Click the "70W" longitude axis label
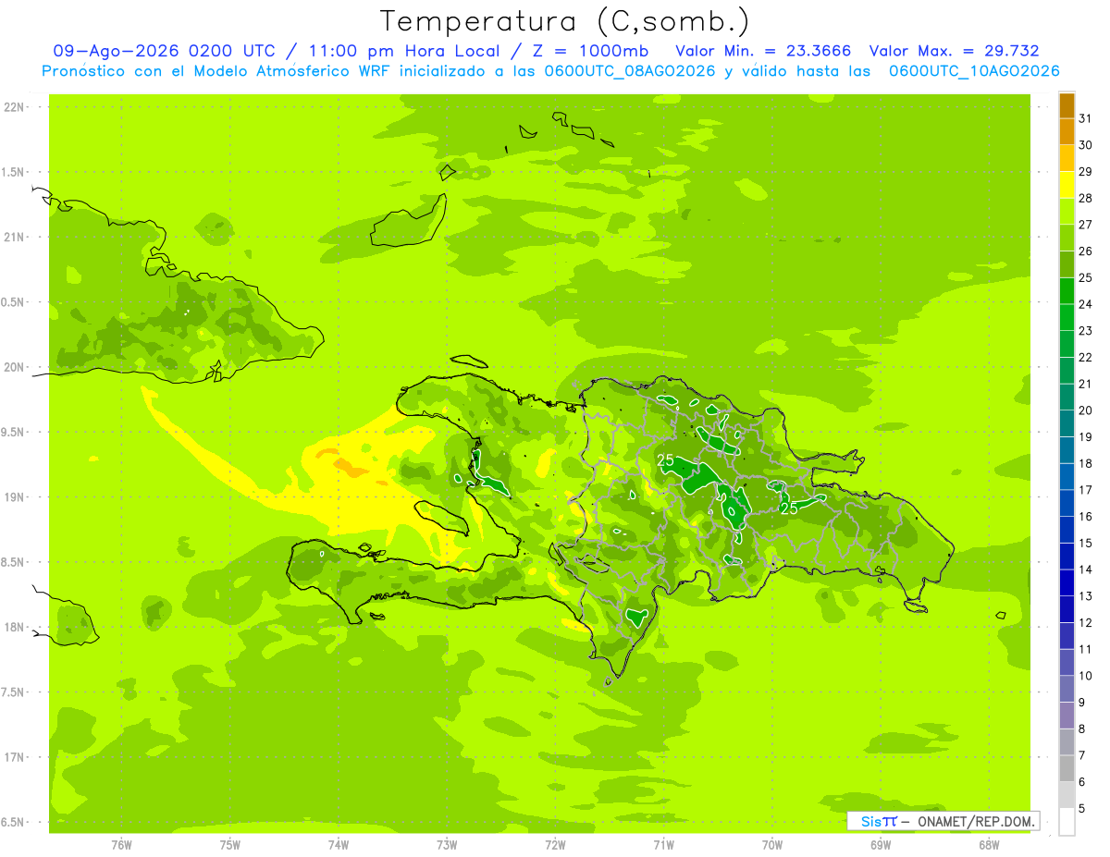1110x857 pixels. 772,845
